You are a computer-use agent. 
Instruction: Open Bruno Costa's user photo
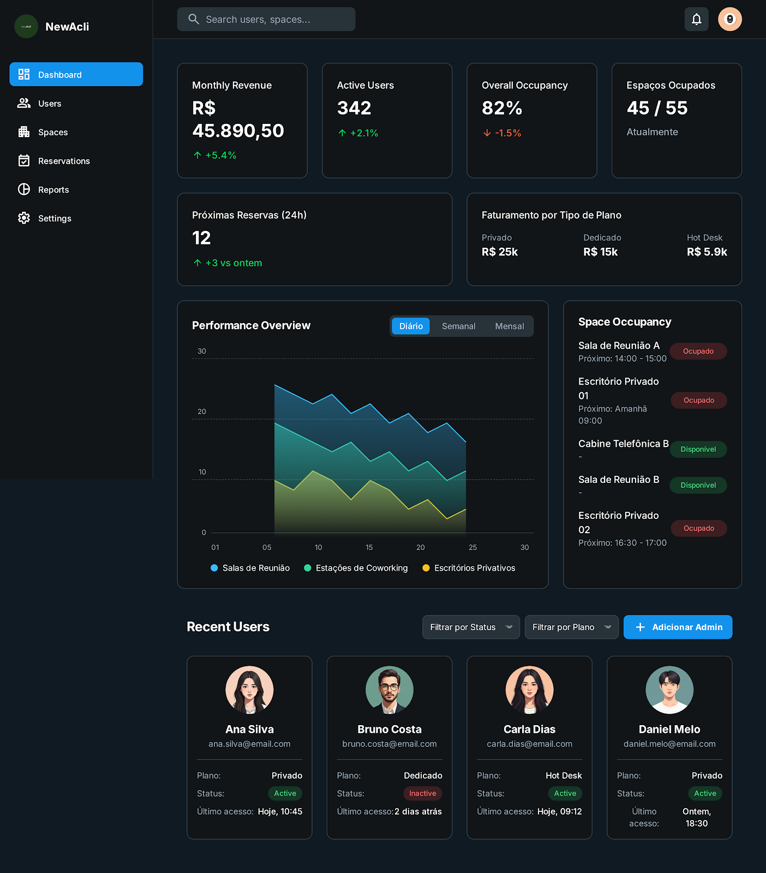click(390, 690)
